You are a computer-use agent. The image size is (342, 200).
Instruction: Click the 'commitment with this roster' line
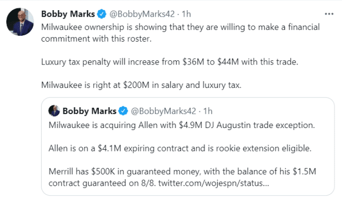(x=96, y=39)
